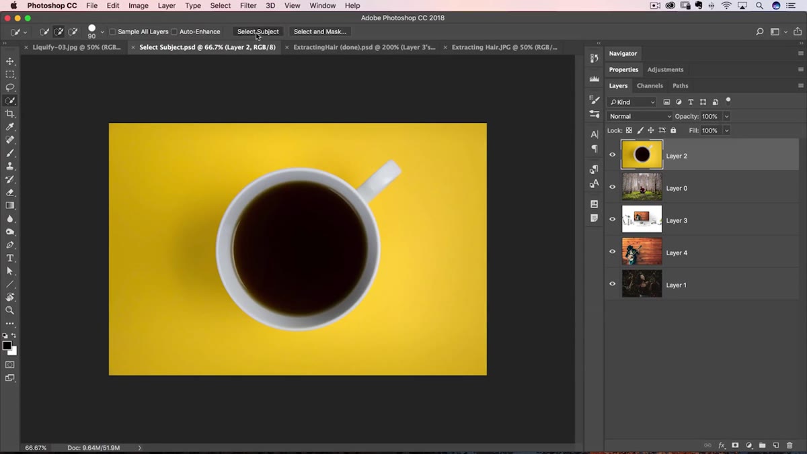
Task: Select the Healing Brush tool
Action: [x=10, y=140]
